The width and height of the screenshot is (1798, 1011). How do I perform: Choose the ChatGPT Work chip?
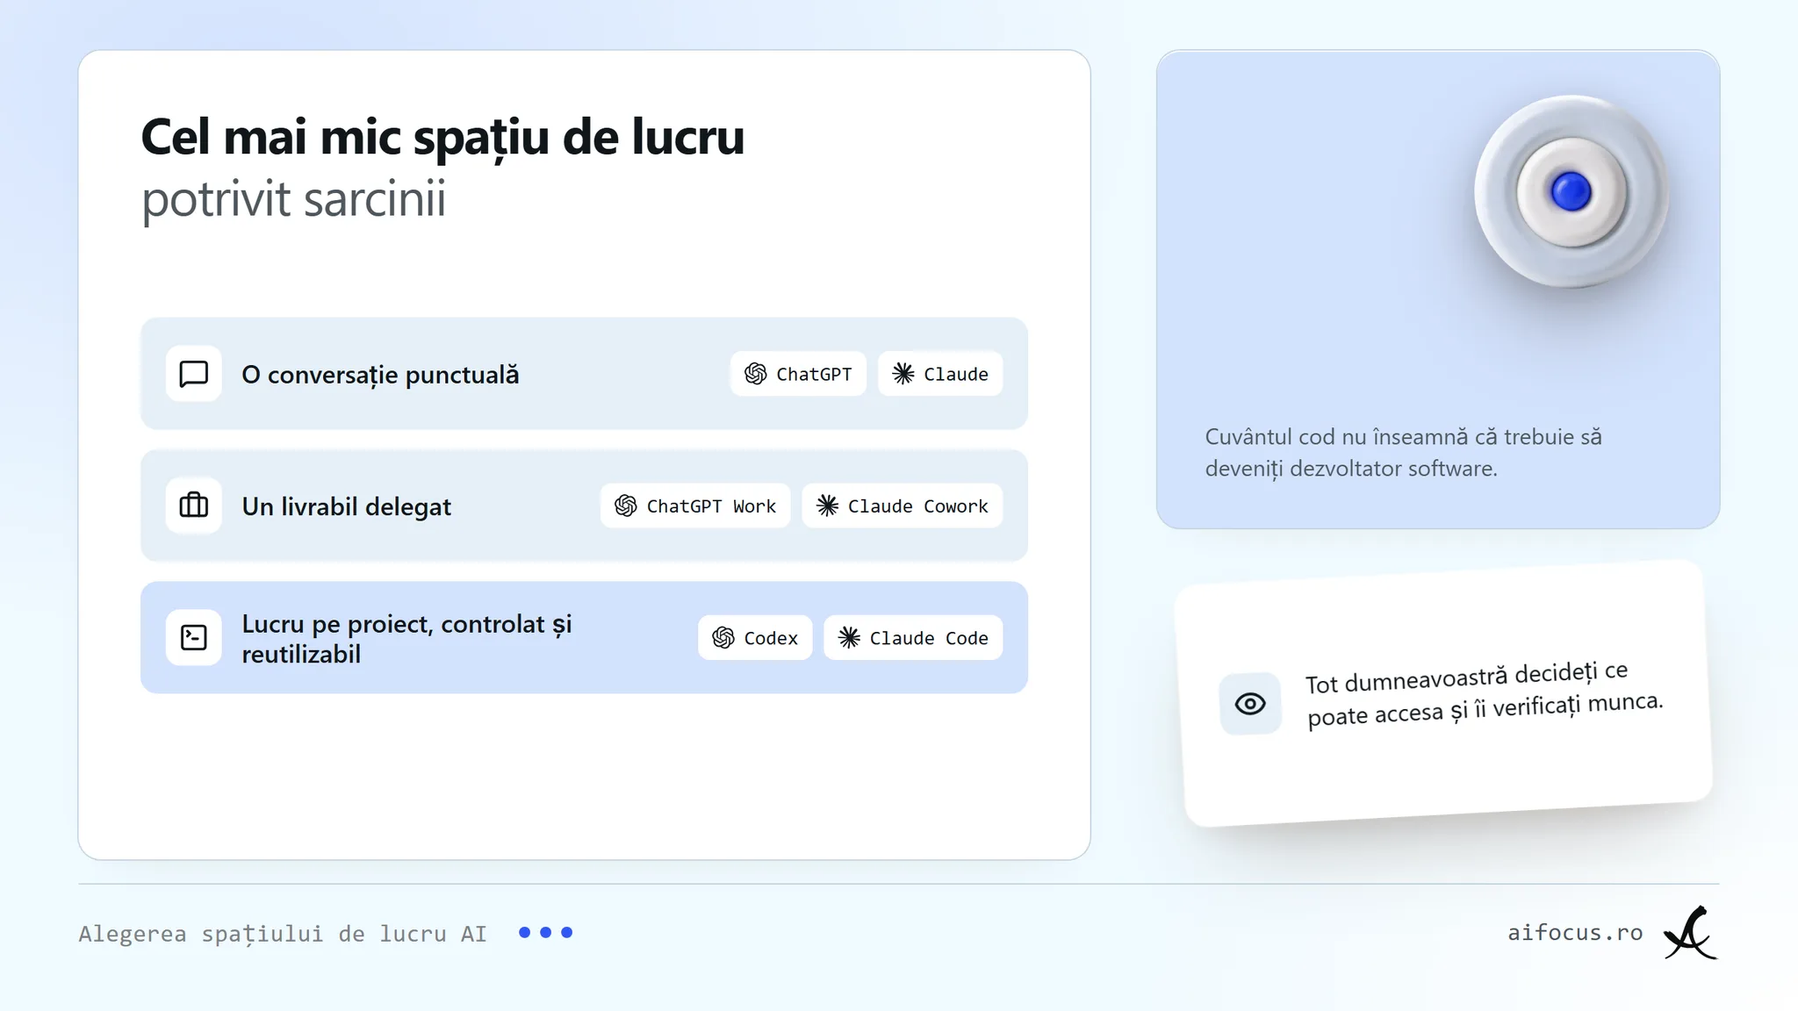(x=695, y=505)
